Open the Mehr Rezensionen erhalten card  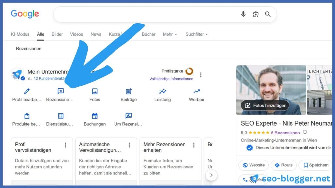coord(170,161)
